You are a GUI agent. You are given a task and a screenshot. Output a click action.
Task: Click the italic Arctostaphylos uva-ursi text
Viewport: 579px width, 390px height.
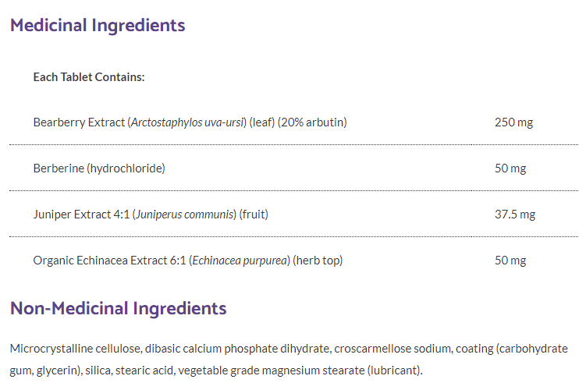pyautogui.click(x=187, y=122)
